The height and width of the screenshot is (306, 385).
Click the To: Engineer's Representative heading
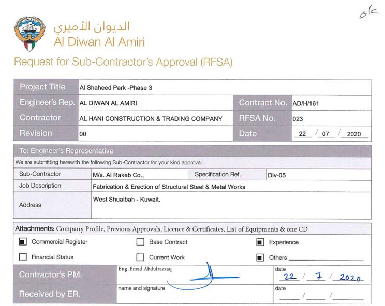click(x=66, y=151)
